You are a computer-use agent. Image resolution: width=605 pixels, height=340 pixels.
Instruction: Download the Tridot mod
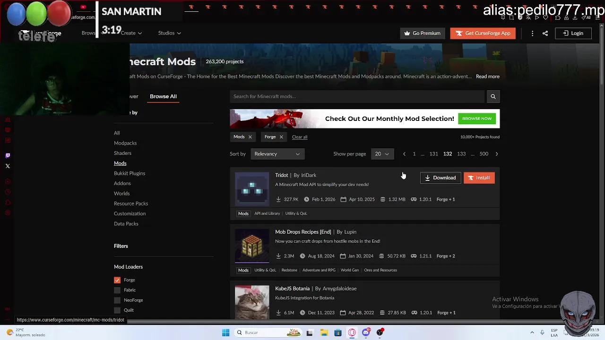[x=440, y=178]
